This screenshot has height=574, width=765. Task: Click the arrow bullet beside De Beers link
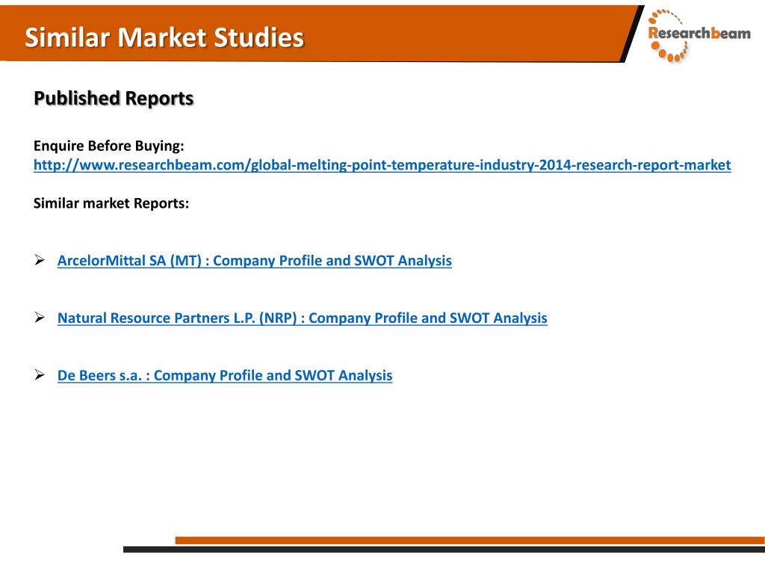click(x=40, y=374)
